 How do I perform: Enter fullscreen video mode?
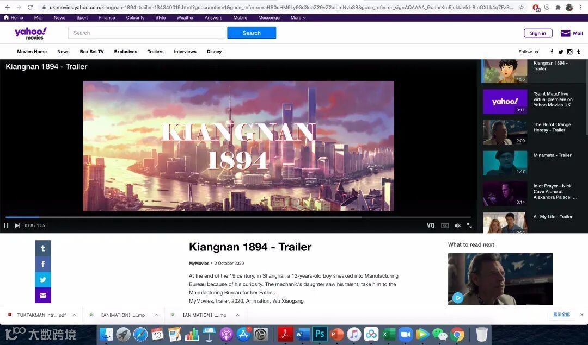click(469, 225)
